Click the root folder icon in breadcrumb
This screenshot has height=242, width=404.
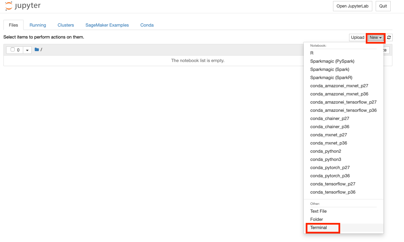(x=37, y=49)
